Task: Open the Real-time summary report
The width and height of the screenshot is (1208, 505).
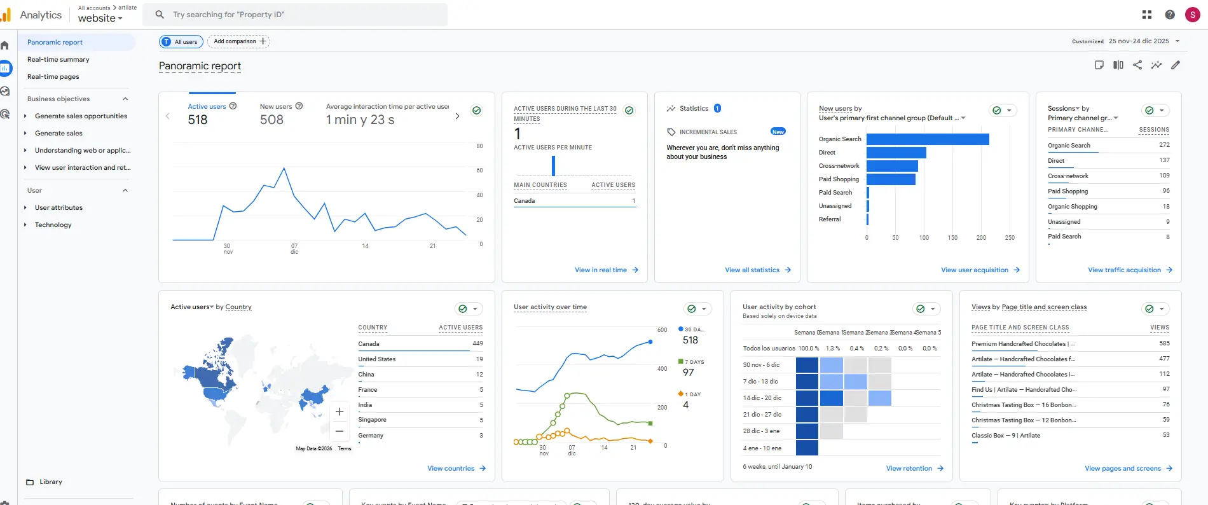Action: [x=58, y=59]
